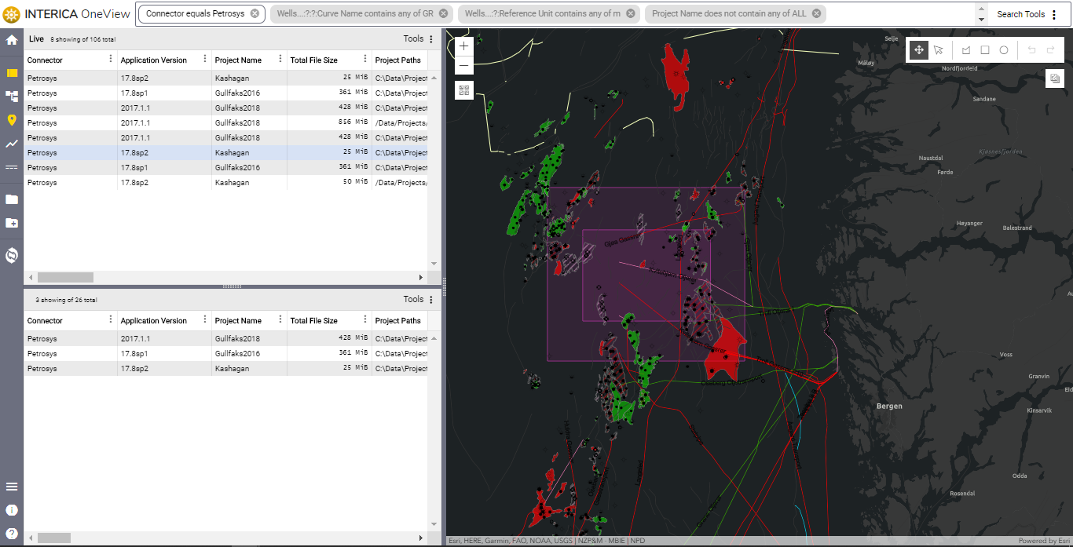Click Live table horizontal scrollbar thumb
Screen dimensions: 1073x547
coord(65,277)
